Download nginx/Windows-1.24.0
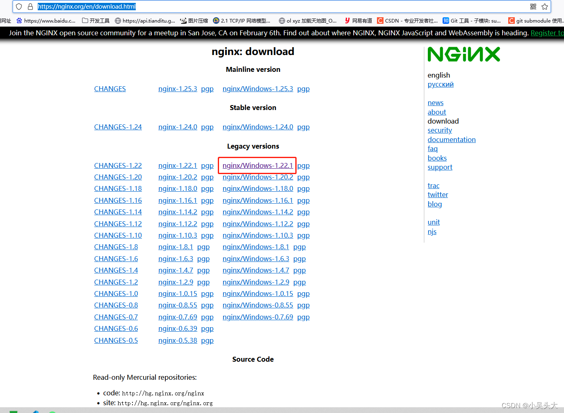Screen dimensions: 564x413 [x=258, y=127]
